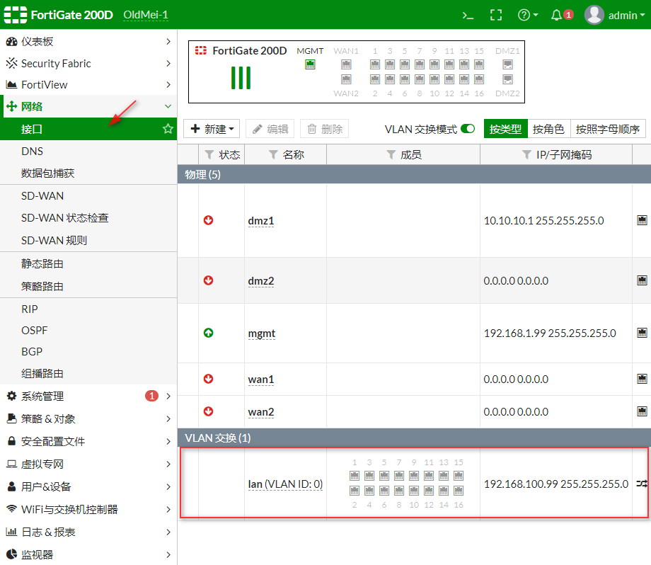Open the wan1 interface link
Image resolution: width=651 pixels, height=565 pixels.
pyautogui.click(x=260, y=379)
